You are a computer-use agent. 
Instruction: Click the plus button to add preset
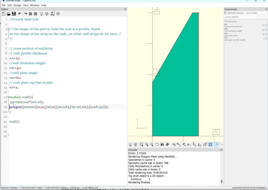coord(260,17)
